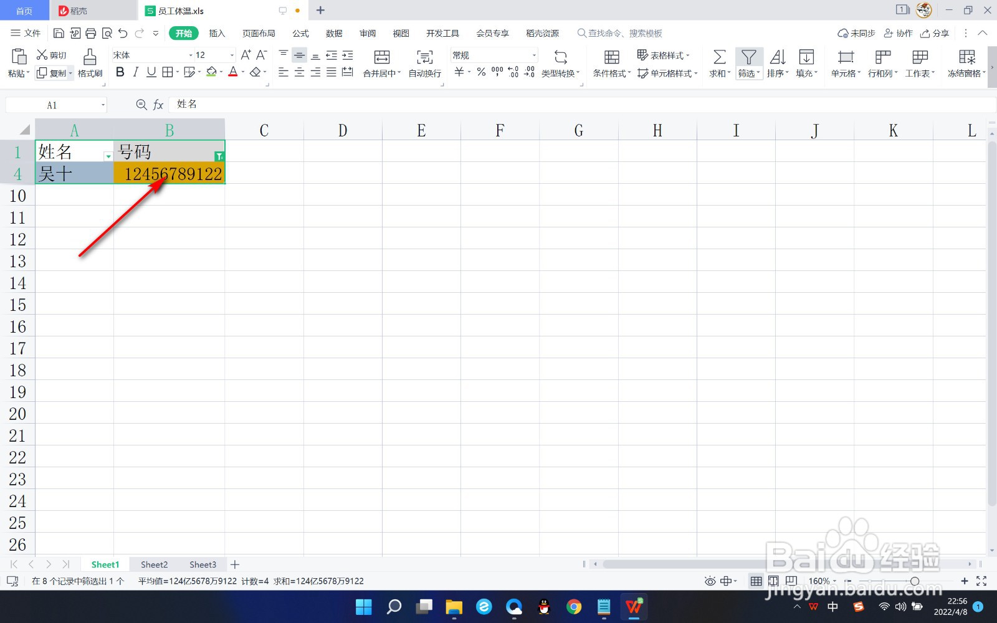This screenshot has height=623, width=997.
Task: Switch to the 页面布局 ribbon tab
Action: pyautogui.click(x=259, y=33)
